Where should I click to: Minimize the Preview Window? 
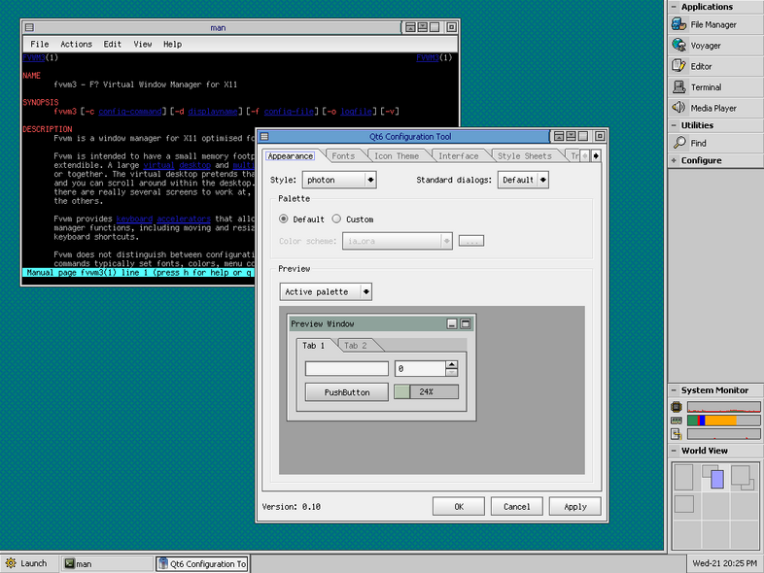(x=452, y=323)
